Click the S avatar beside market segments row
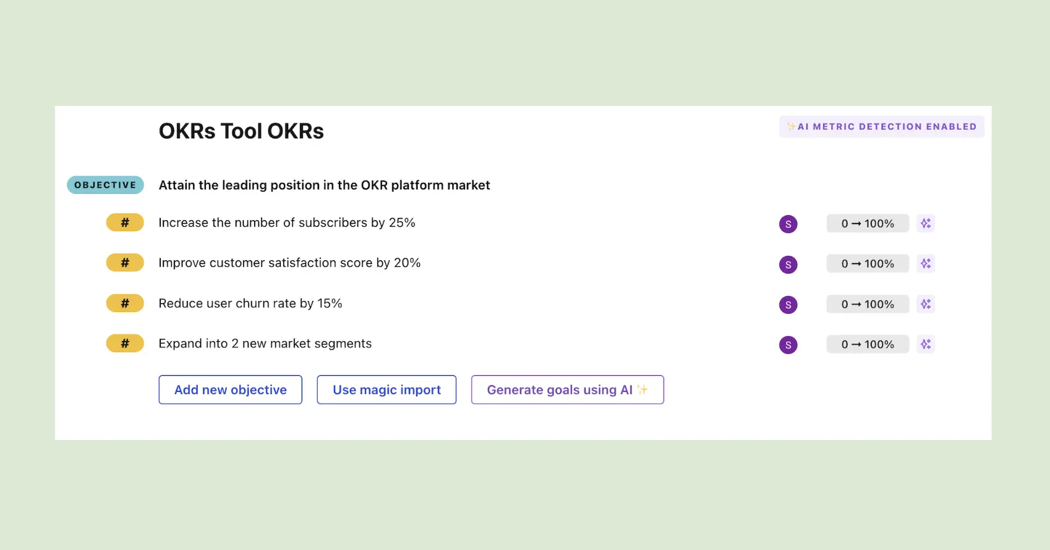The width and height of the screenshot is (1050, 550). (788, 345)
